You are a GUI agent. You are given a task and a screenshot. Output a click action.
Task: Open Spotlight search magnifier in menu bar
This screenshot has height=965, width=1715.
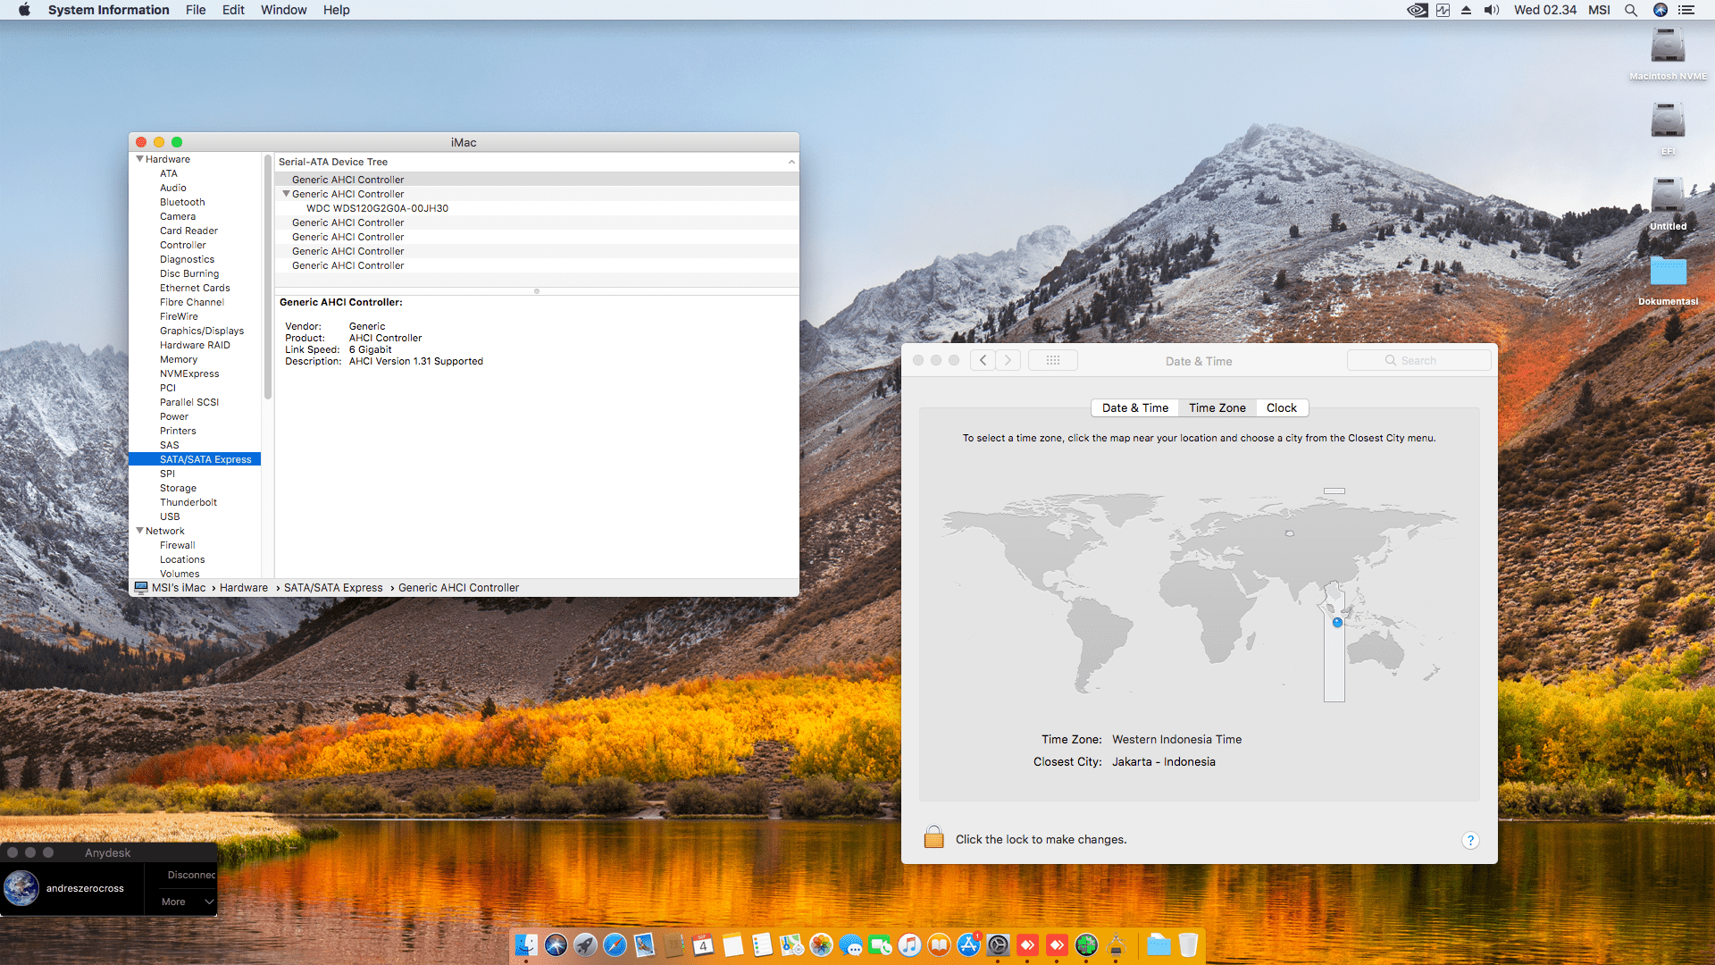pyautogui.click(x=1630, y=10)
